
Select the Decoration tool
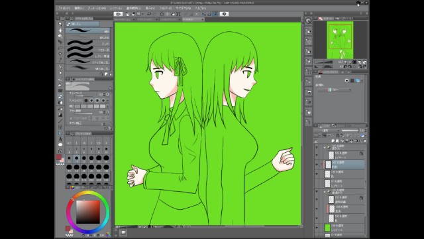pos(60,90)
